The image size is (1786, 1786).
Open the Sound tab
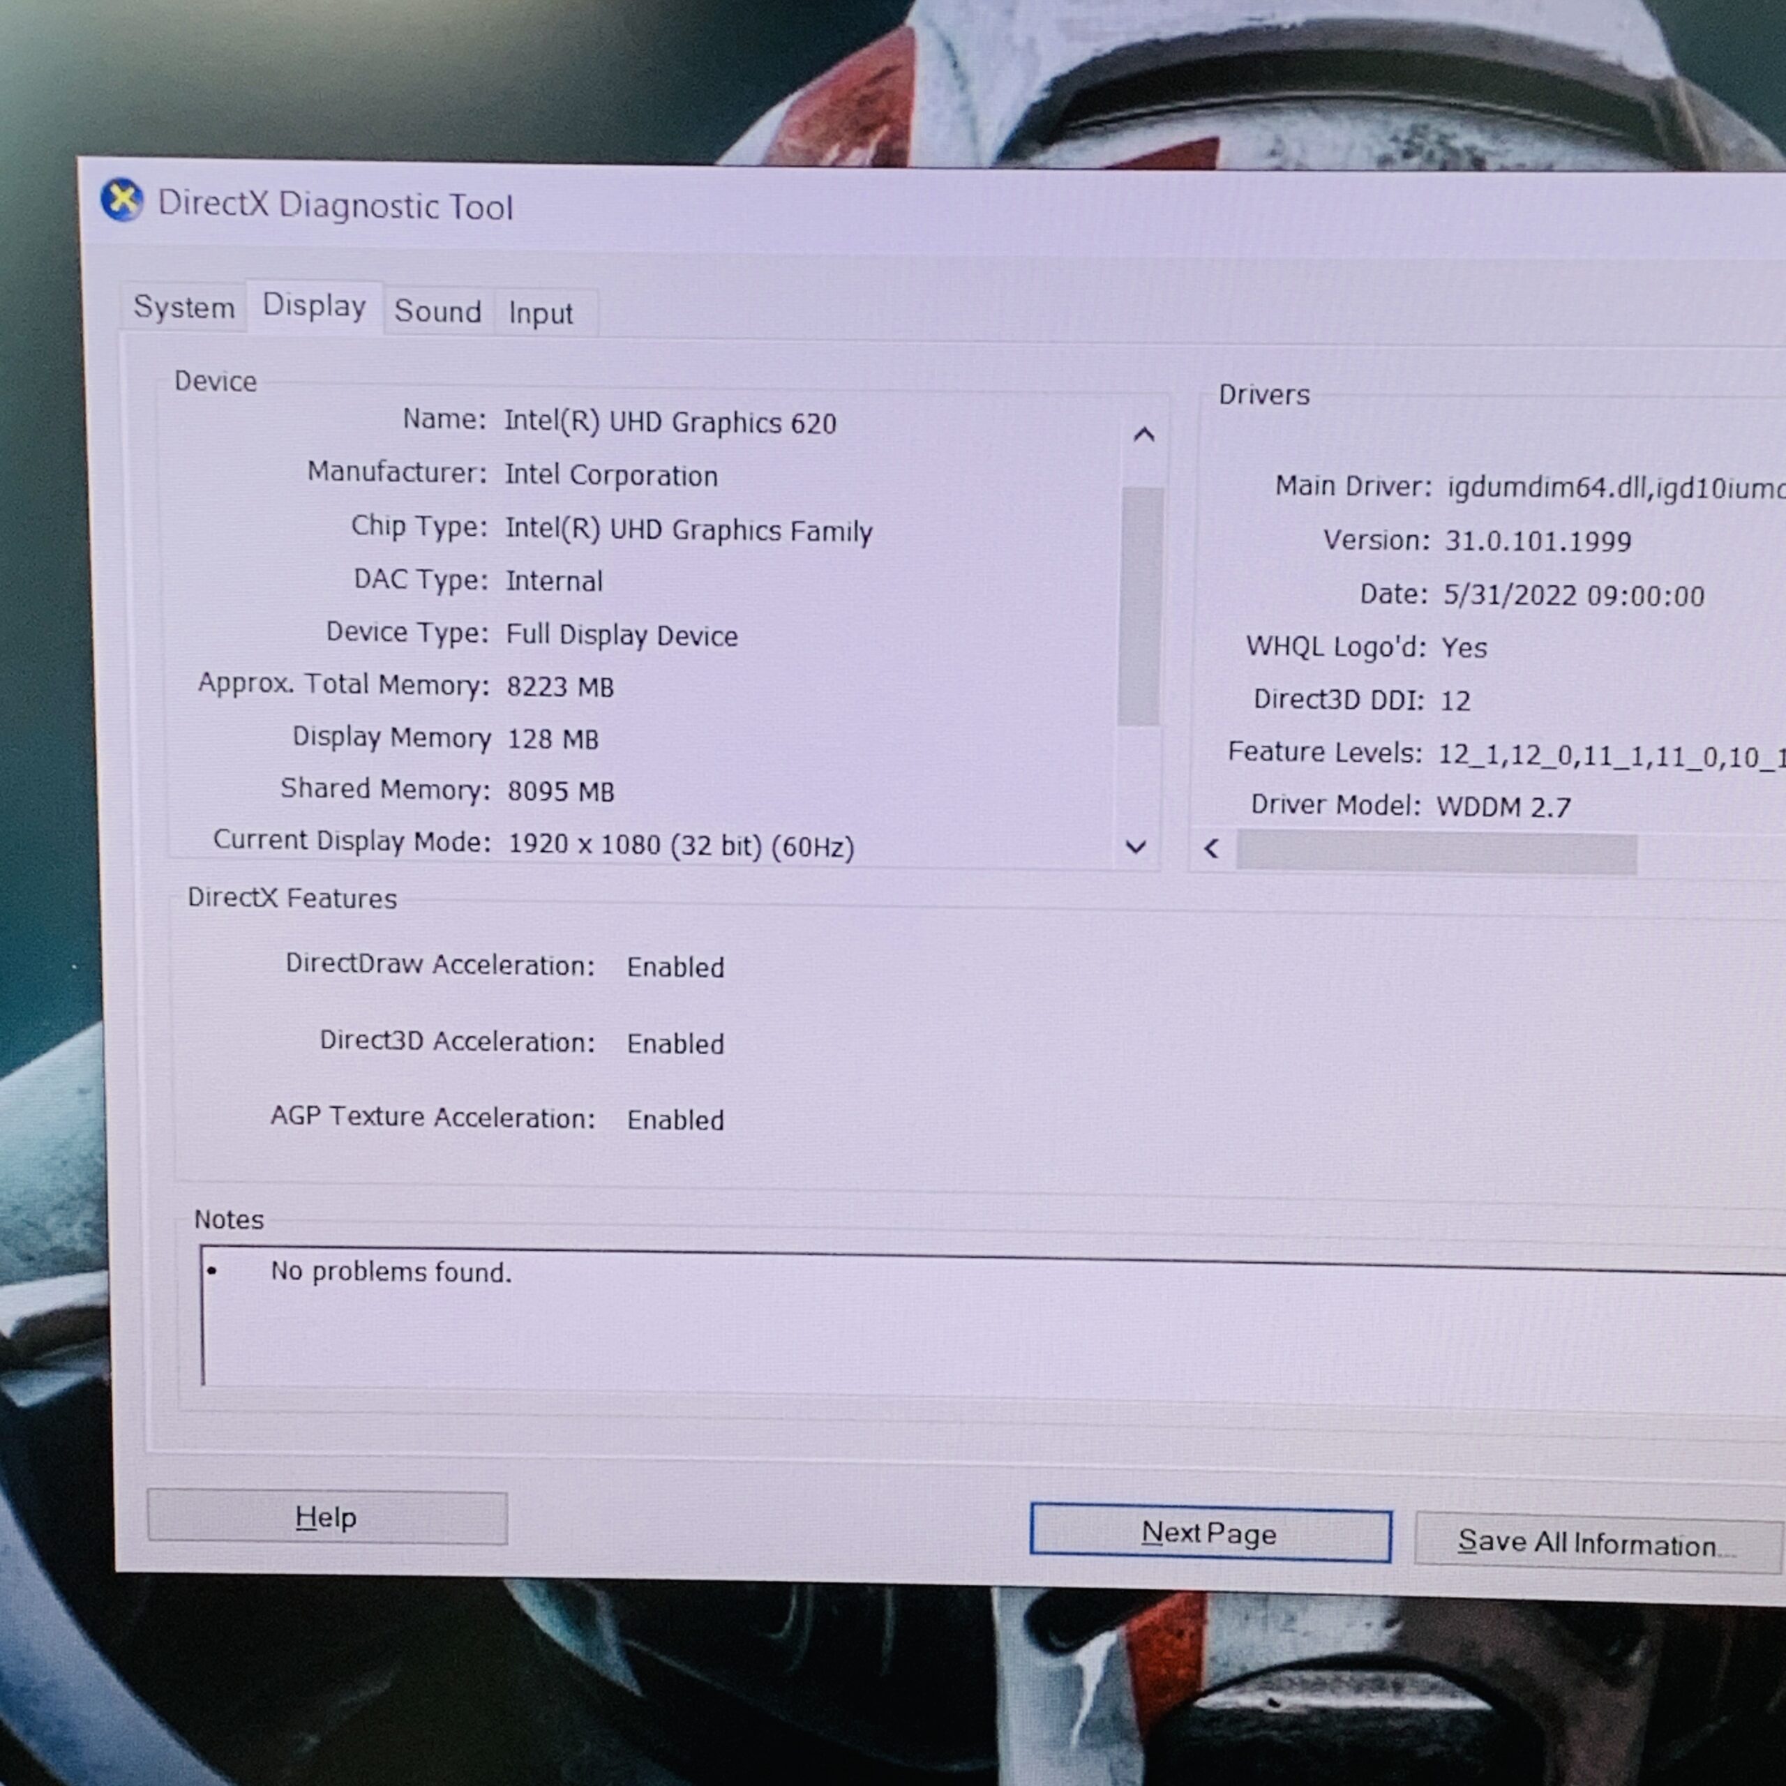click(x=437, y=312)
